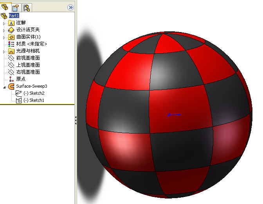Select the (-) Sketch1 item
Screen dimensions: 263x204
[34, 100]
